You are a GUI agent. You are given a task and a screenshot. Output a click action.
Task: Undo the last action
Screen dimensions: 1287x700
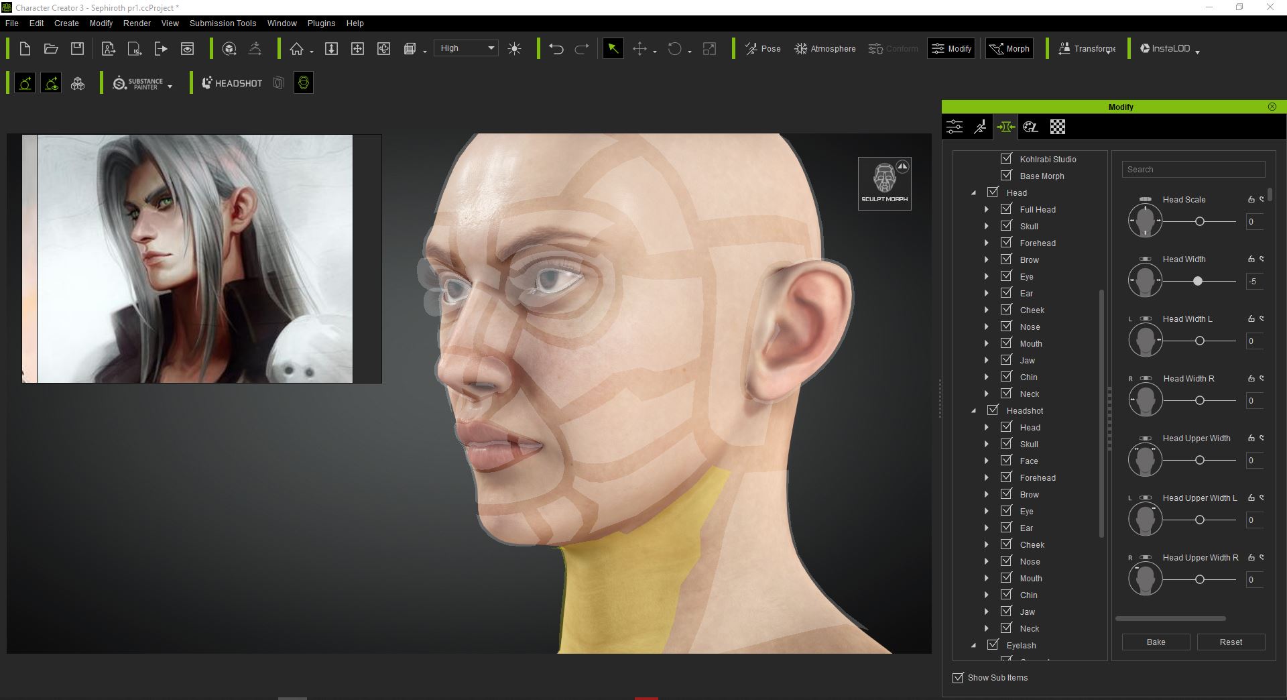(x=556, y=48)
